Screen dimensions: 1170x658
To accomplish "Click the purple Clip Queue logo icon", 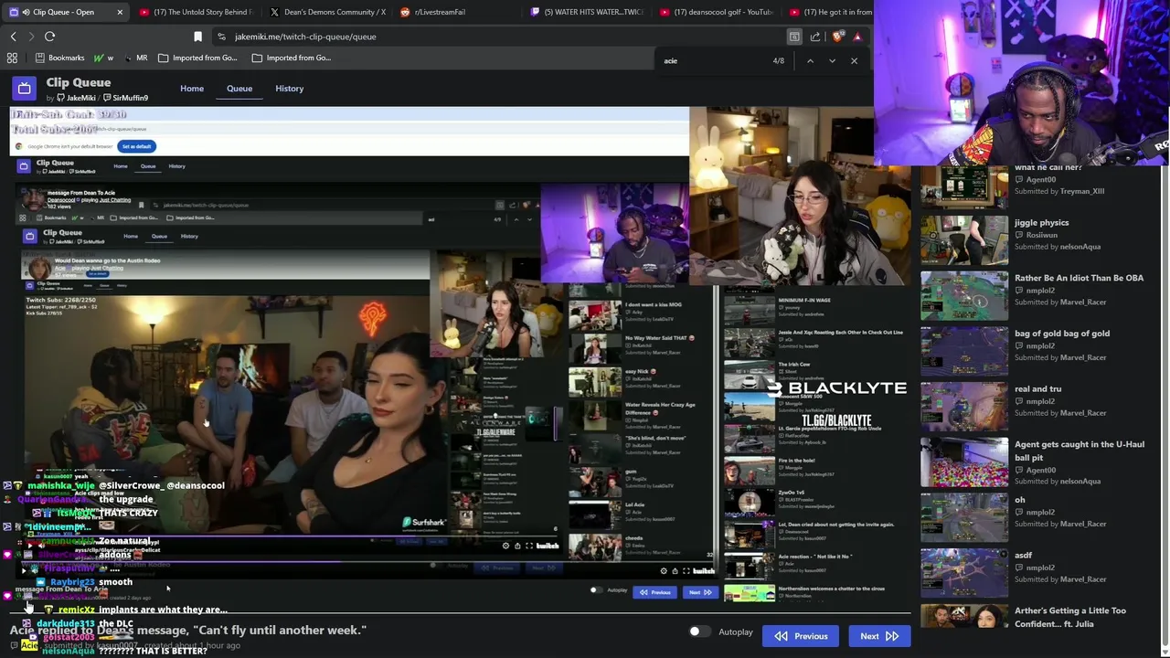I will 25,89.
